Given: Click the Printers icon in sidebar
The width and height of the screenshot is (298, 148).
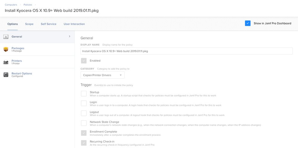Looking at the screenshot, I should tap(6, 62).
